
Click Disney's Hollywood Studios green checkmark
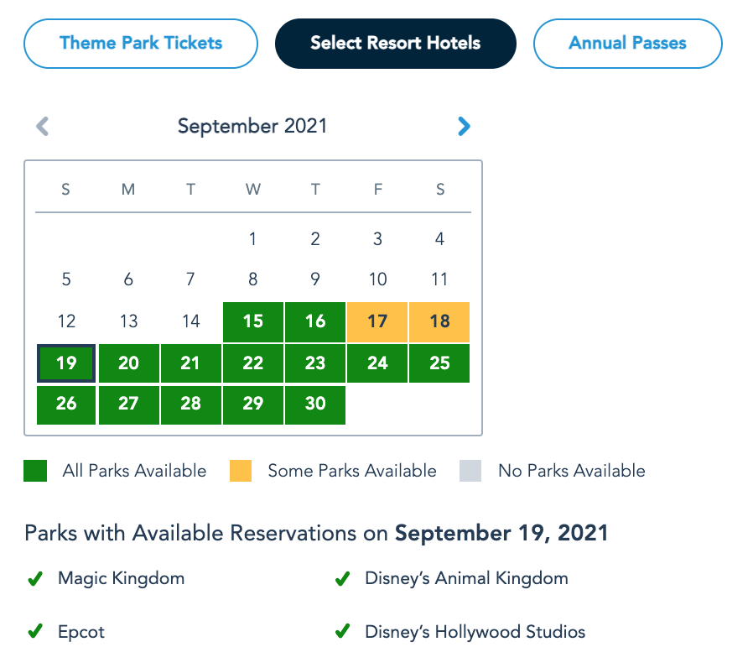pyautogui.click(x=342, y=632)
